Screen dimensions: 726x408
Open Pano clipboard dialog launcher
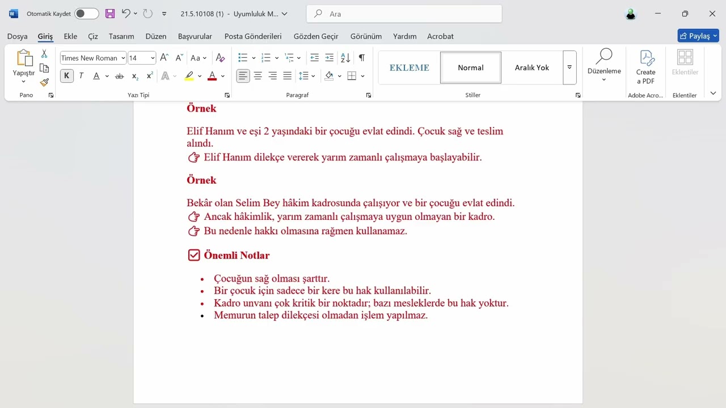pos(51,95)
